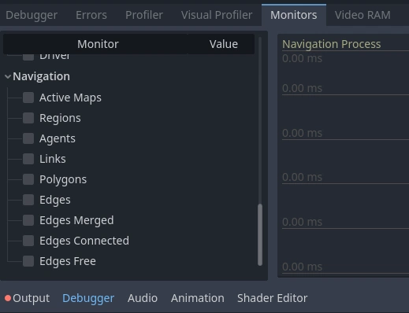Open the Animation bottom panel
The height and width of the screenshot is (313, 409).
pos(198,298)
